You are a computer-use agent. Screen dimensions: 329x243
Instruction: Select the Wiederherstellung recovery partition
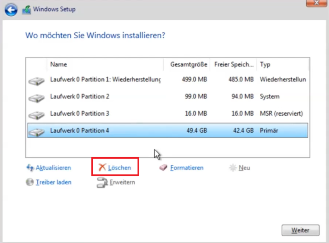(109, 80)
